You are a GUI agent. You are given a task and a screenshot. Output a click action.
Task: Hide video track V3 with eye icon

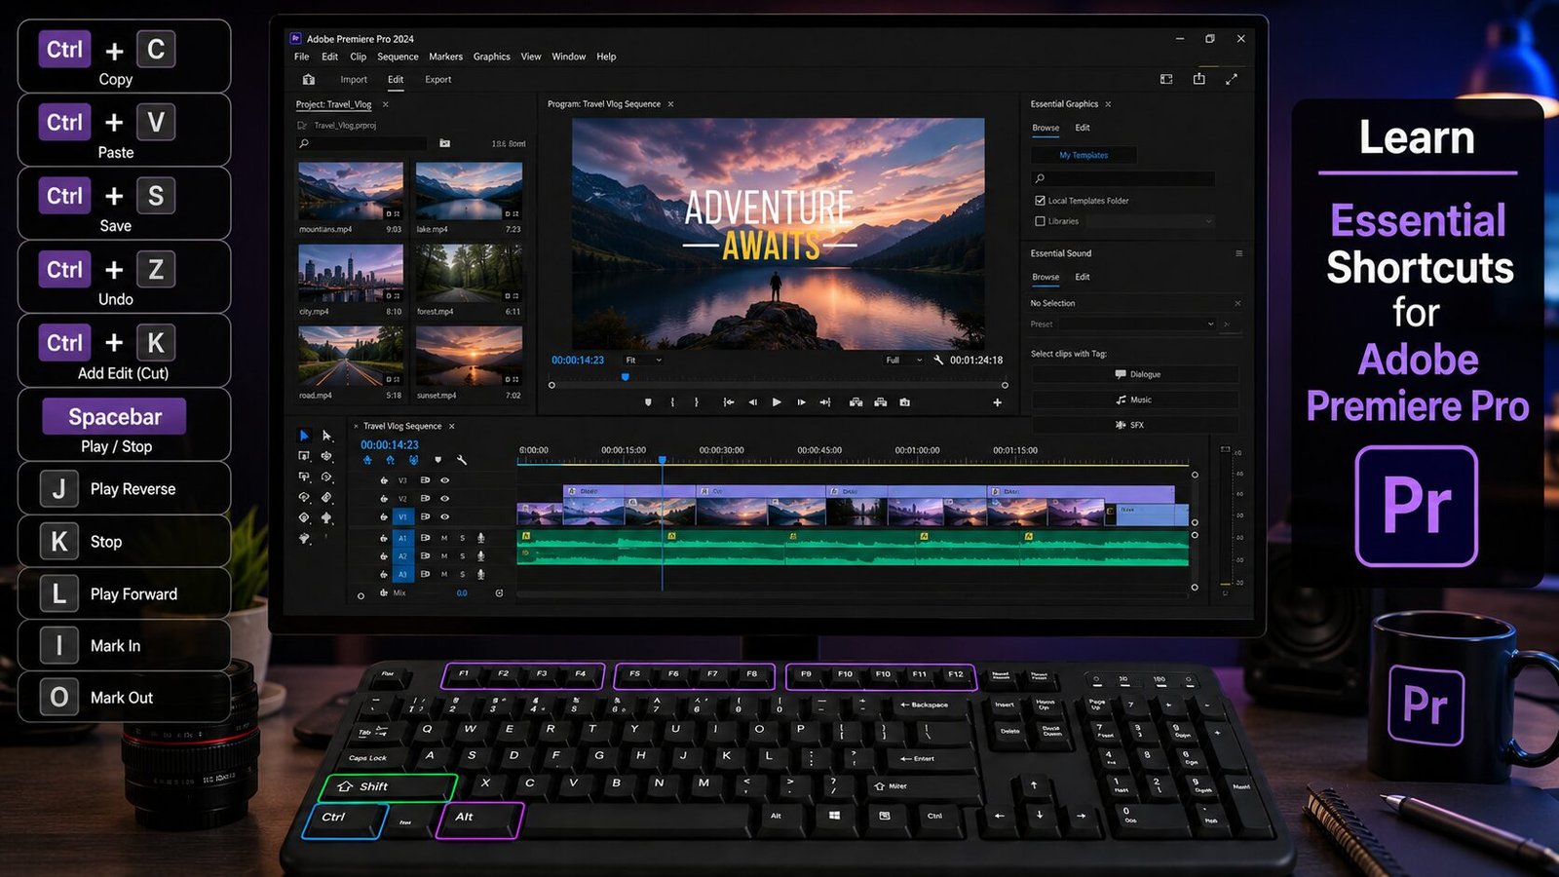tap(445, 480)
